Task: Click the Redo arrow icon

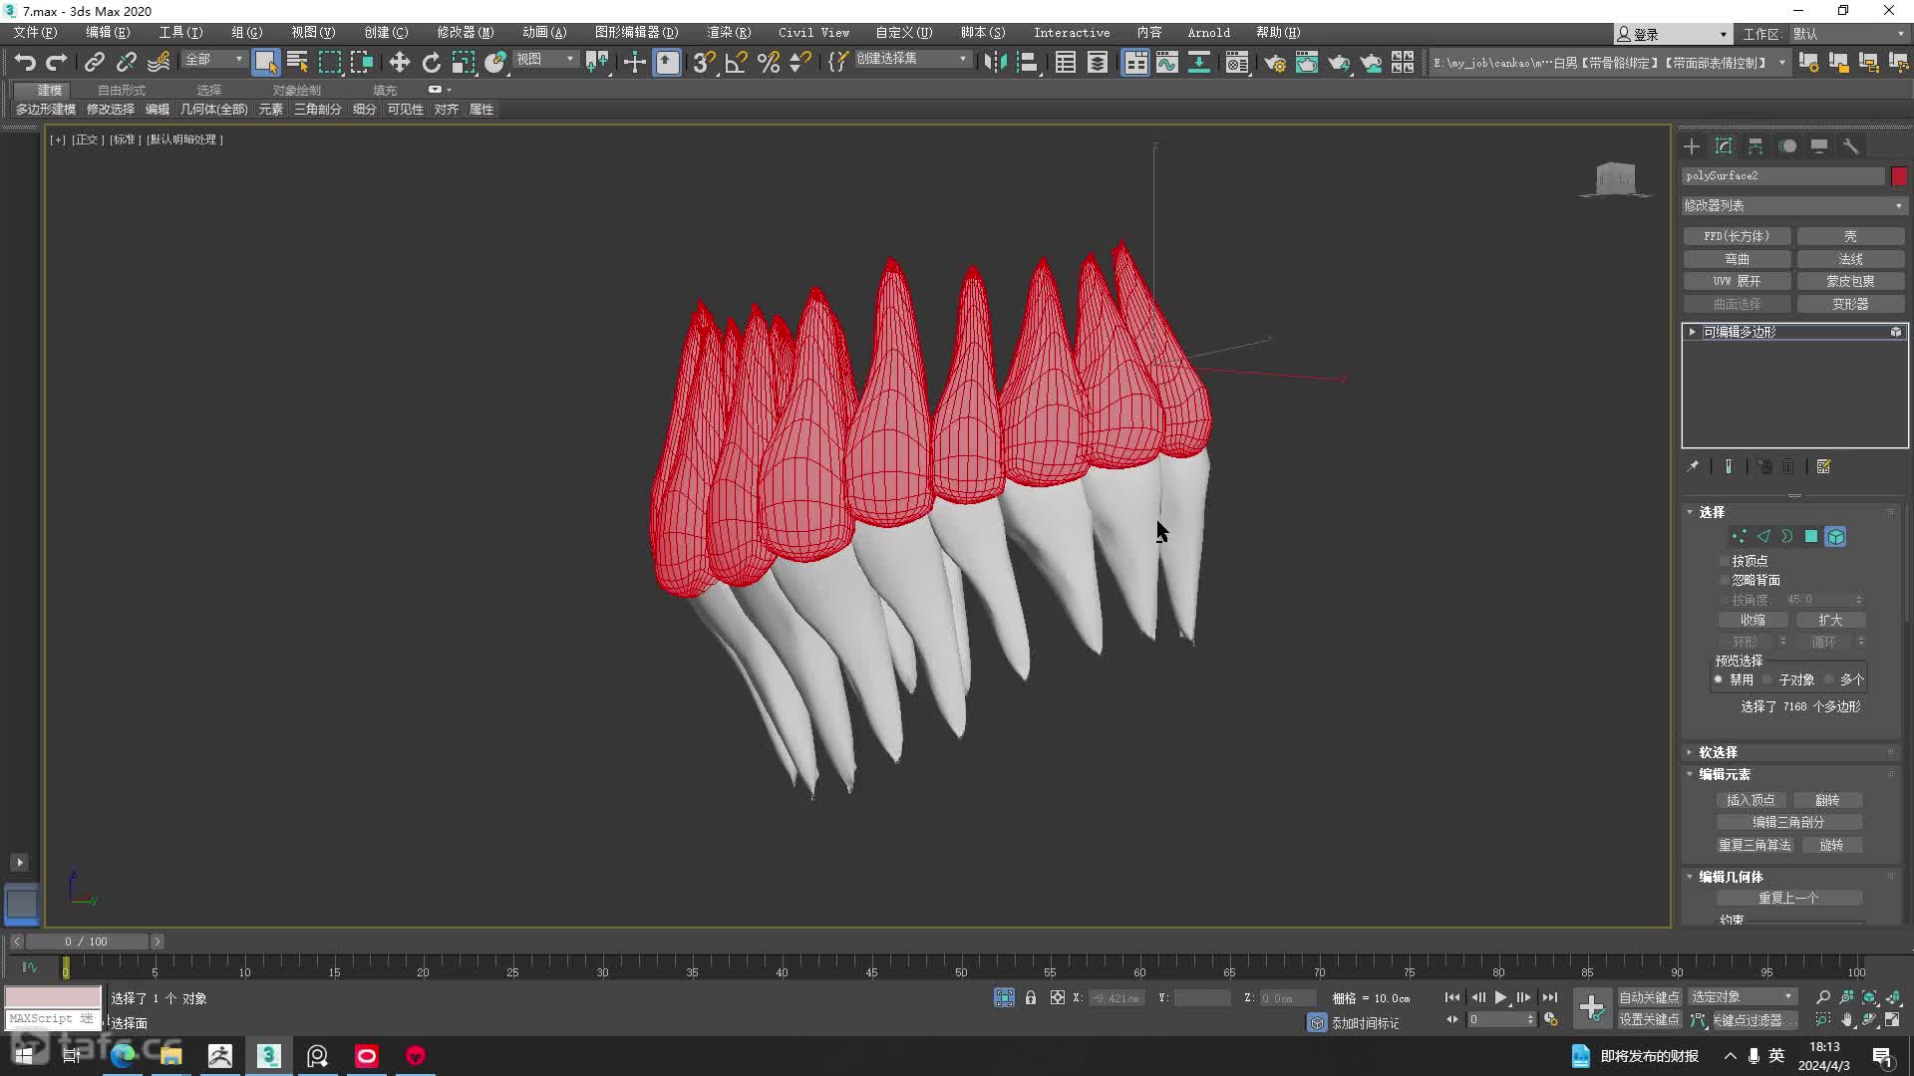Action: 57,62
